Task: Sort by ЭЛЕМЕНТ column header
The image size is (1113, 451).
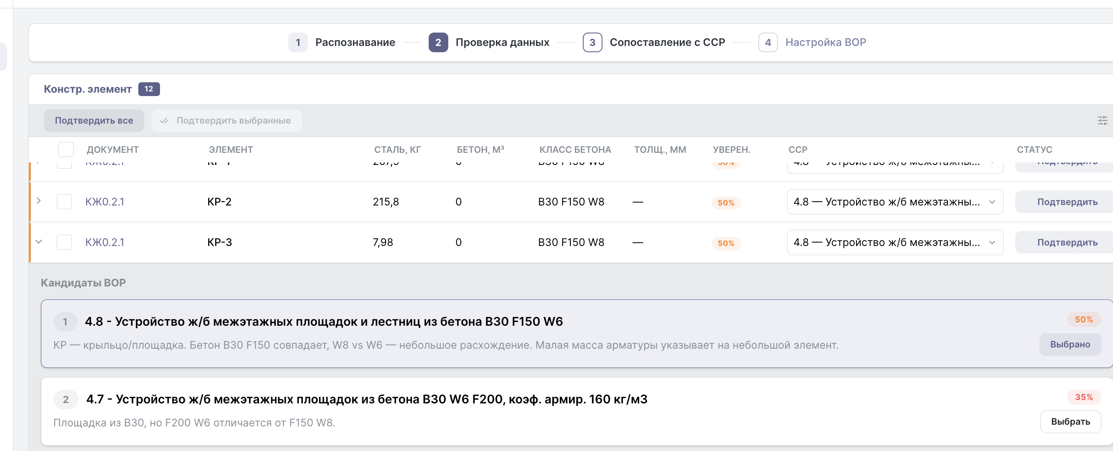Action: 231,149
